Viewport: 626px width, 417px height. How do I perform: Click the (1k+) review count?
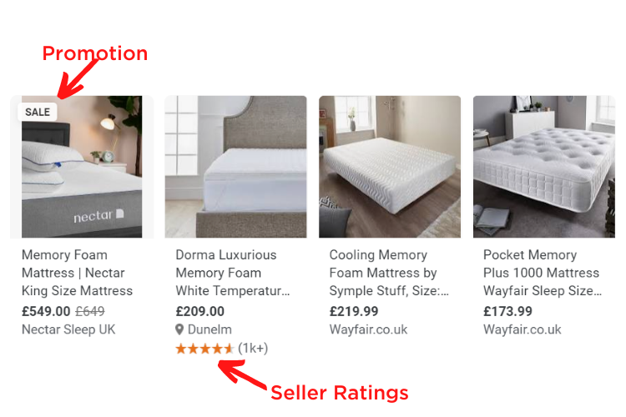253,349
